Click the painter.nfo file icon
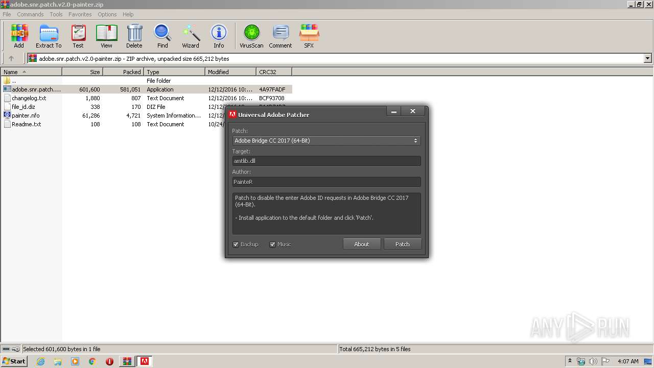Viewport: 654px width, 368px height. tap(7, 116)
